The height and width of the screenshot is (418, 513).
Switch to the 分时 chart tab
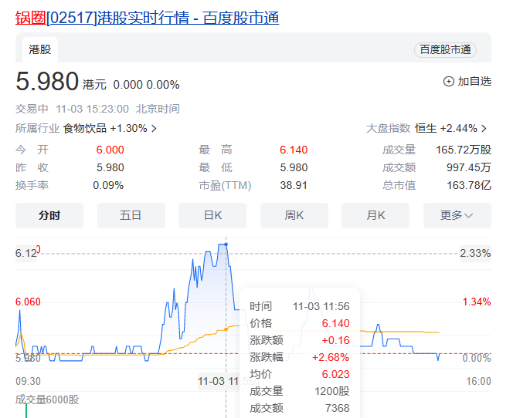click(49, 215)
